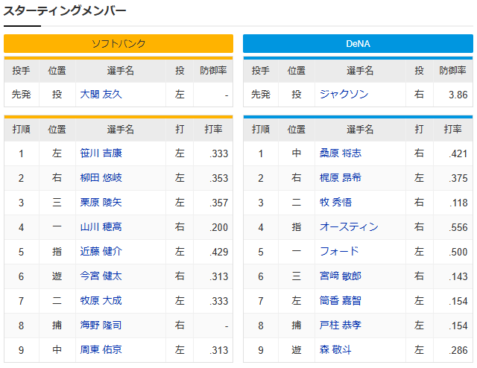Image resolution: width=477 pixels, height=368 pixels.
Task: Click the スターティングメンバー heading
Action: (x=65, y=11)
